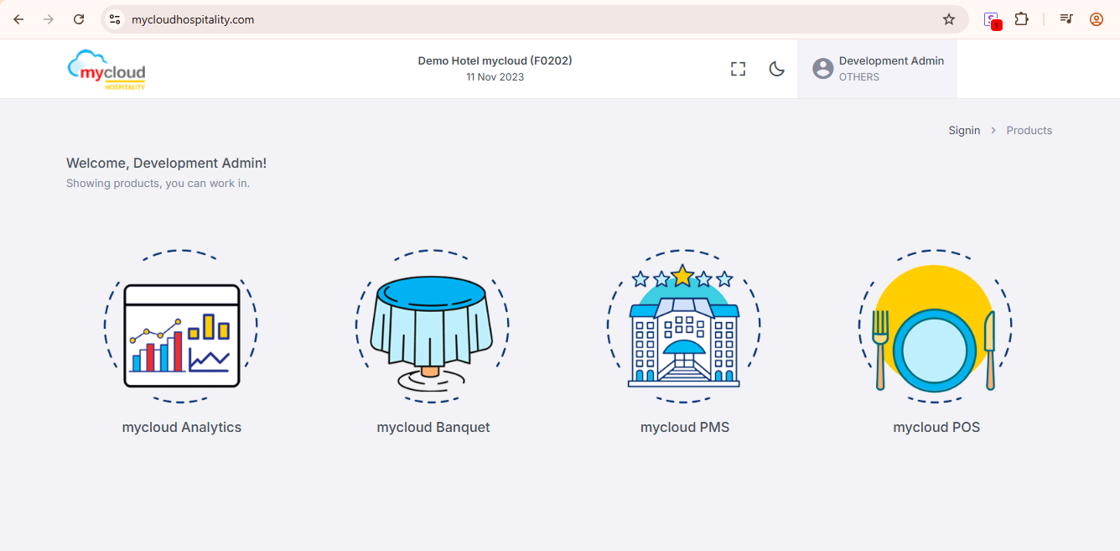Open the Chrome profile icon

pos(1097,19)
